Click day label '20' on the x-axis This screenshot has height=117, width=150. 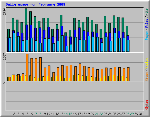pos(92,114)
